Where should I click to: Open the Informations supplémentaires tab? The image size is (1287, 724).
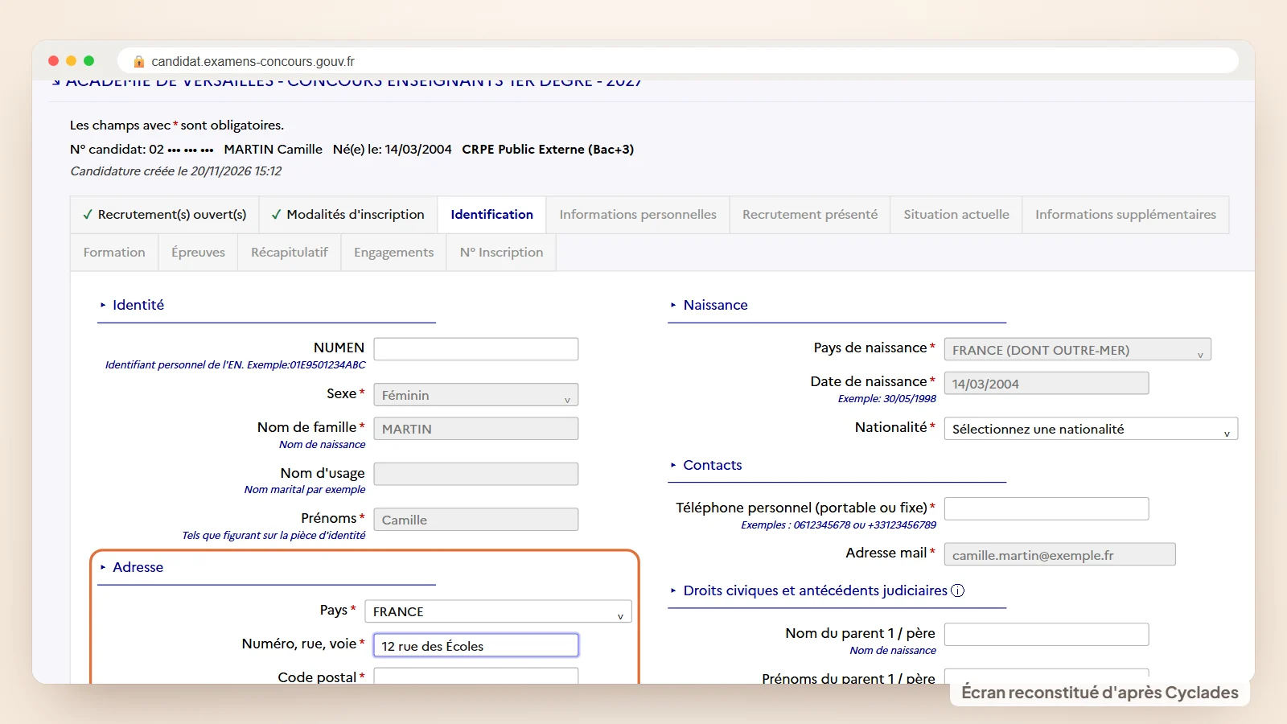point(1125,215)
